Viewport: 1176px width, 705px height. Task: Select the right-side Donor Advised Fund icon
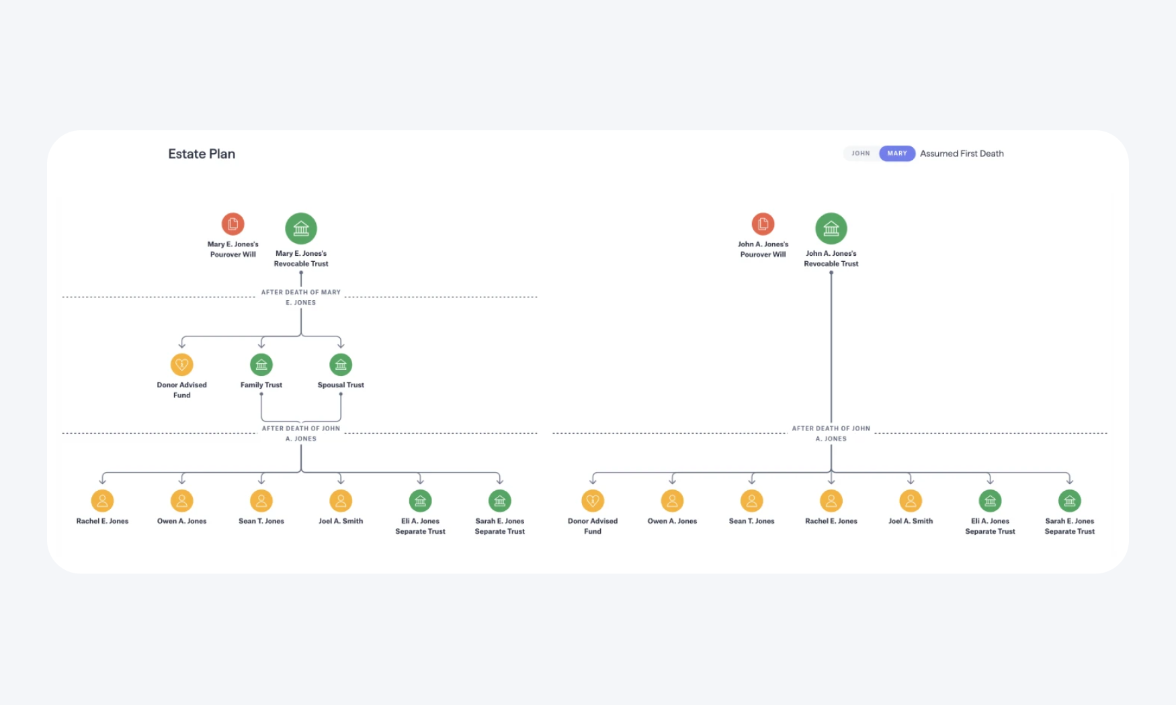click(593, 500)
